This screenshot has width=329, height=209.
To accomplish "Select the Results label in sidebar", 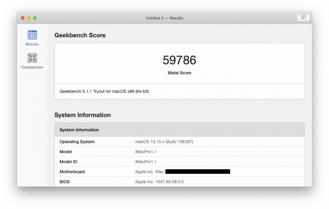I will coord(32,44).
